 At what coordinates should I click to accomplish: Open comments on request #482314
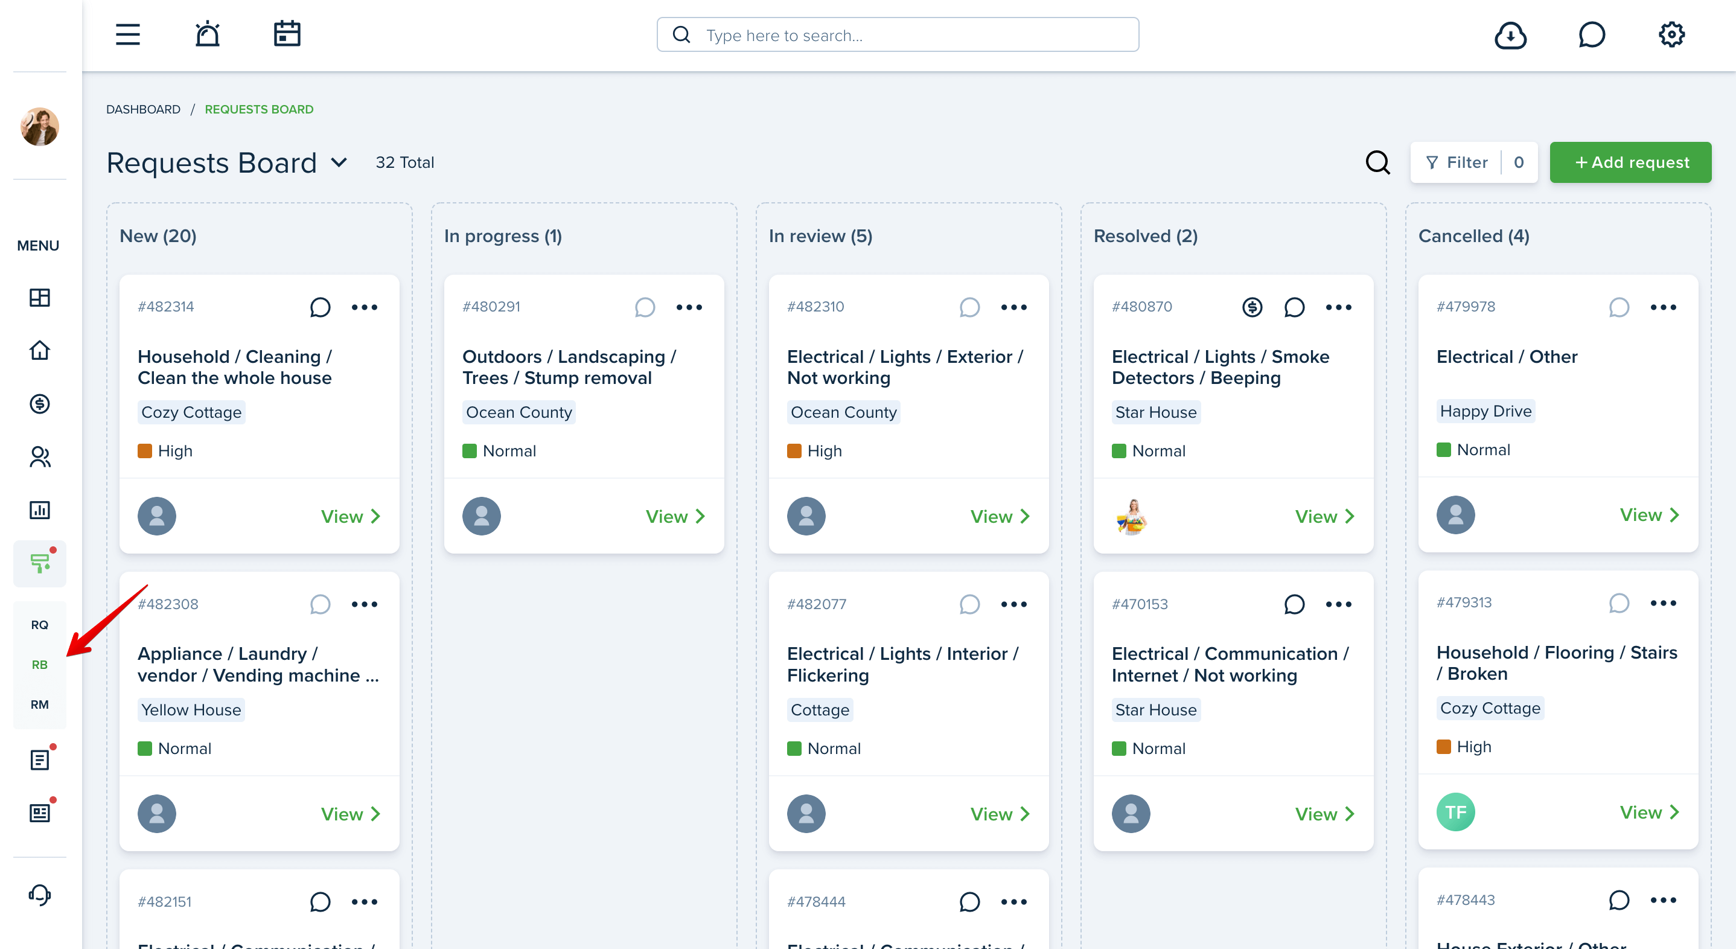pos(320,307)
